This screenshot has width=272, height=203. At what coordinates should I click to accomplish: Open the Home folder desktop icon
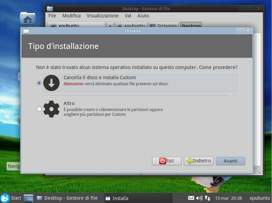pos(27,18)
